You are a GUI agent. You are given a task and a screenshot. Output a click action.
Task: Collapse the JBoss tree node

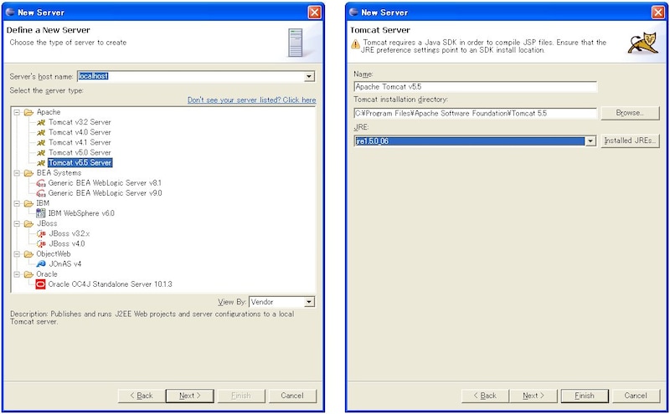tap(17, 223)
